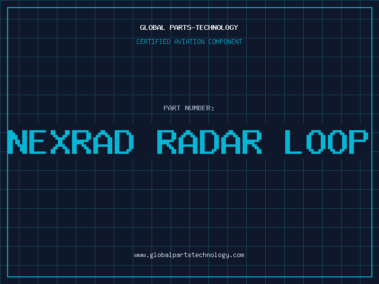Viewport: 379px width, 284px height.
Task: Select the word COMPONENT in the subtitle
Action: pos(225,42)
